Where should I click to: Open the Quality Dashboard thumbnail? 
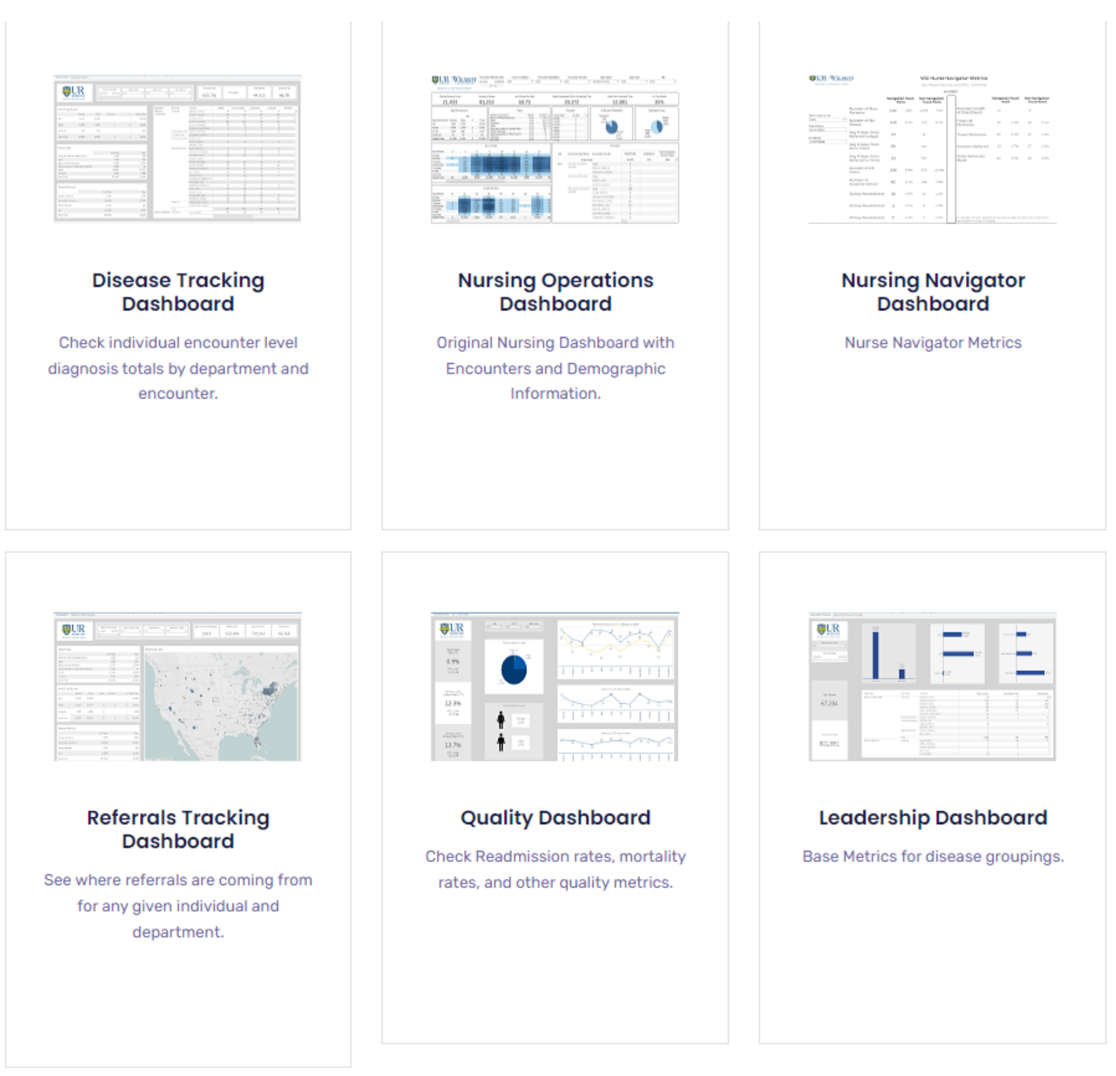(555, 686)
